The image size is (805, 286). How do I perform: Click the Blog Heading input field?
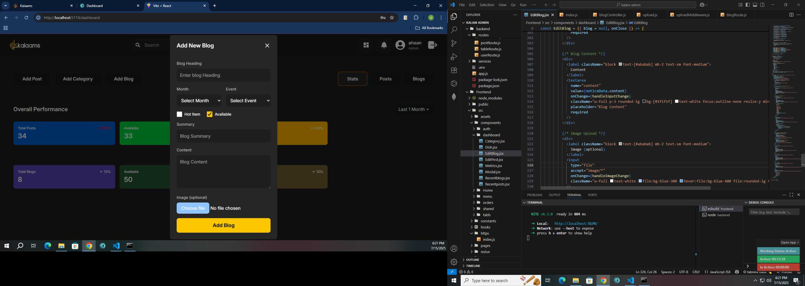pos(223,75)
